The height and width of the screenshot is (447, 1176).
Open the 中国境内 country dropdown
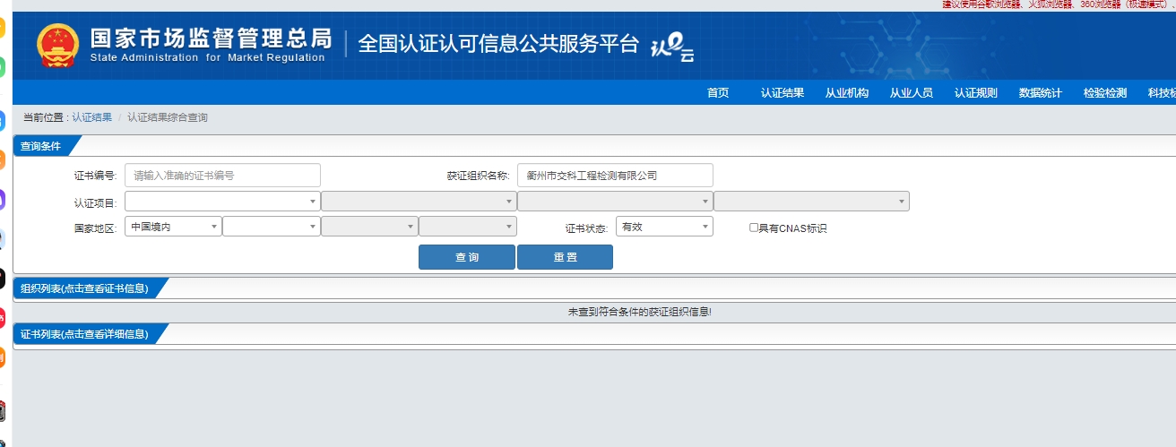click(x=173, y=227)
